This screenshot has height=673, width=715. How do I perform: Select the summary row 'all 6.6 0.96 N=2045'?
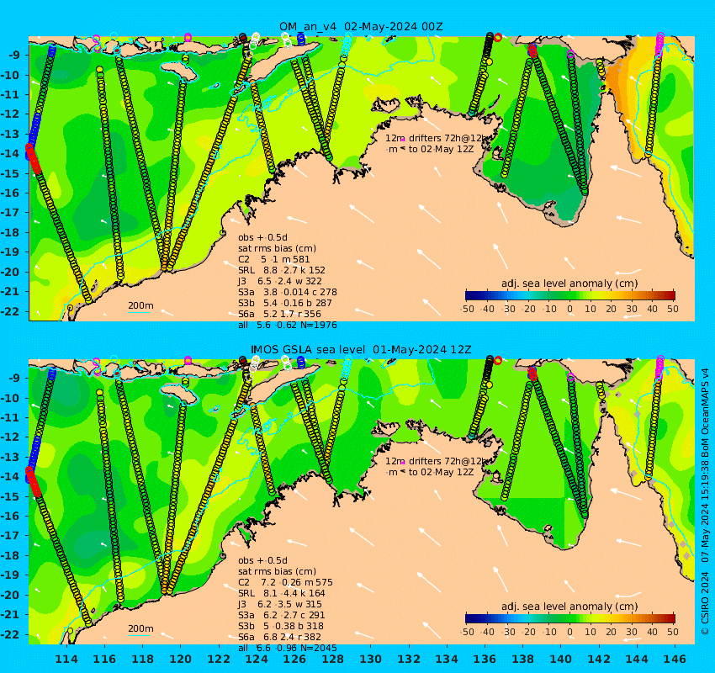[288, 648]
